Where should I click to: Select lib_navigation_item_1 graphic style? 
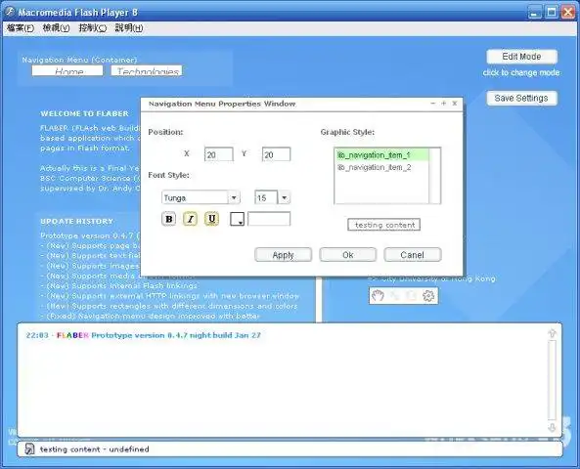click(381, 155)
